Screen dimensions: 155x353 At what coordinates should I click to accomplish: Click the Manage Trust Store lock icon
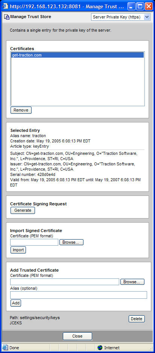pyautogui.click(x=7, y=17)
